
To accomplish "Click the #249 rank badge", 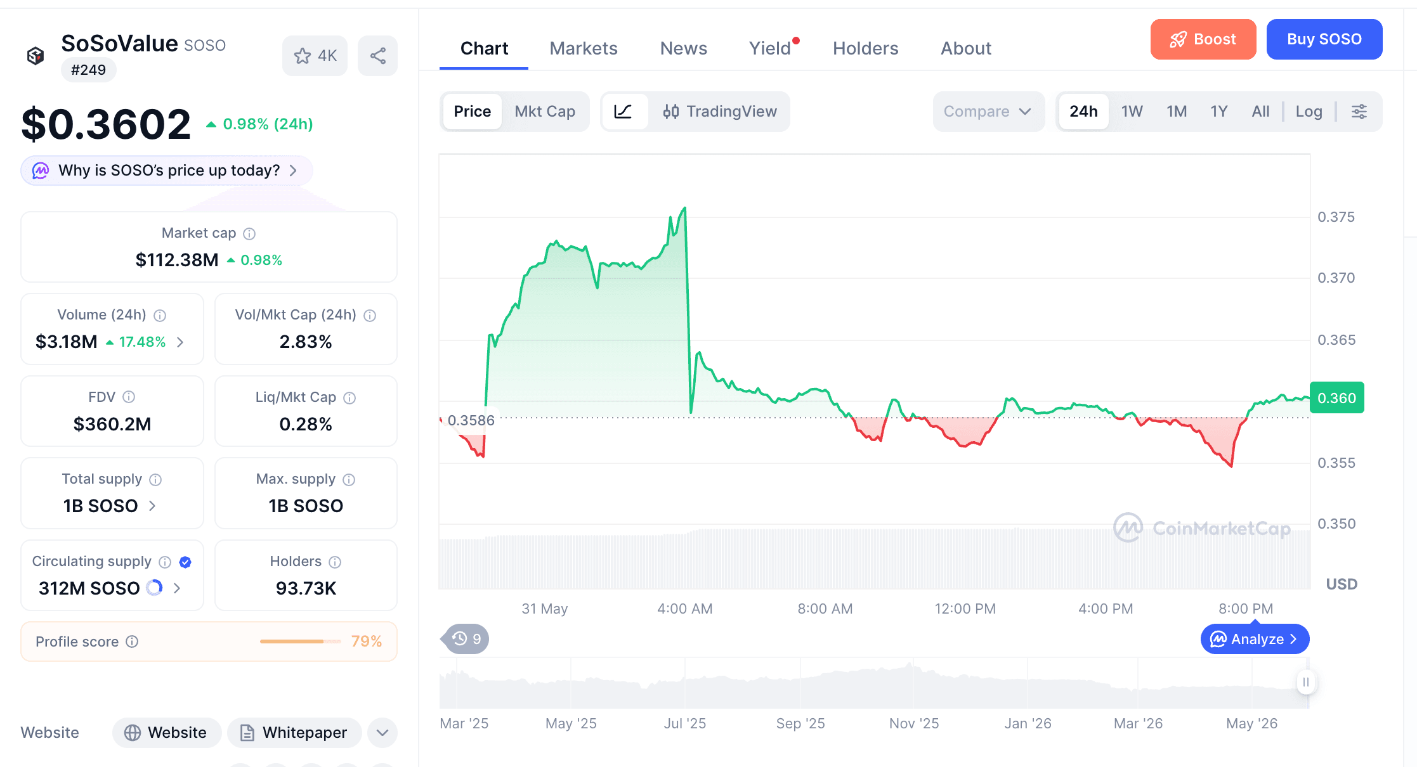I will (x=88, y=70).
